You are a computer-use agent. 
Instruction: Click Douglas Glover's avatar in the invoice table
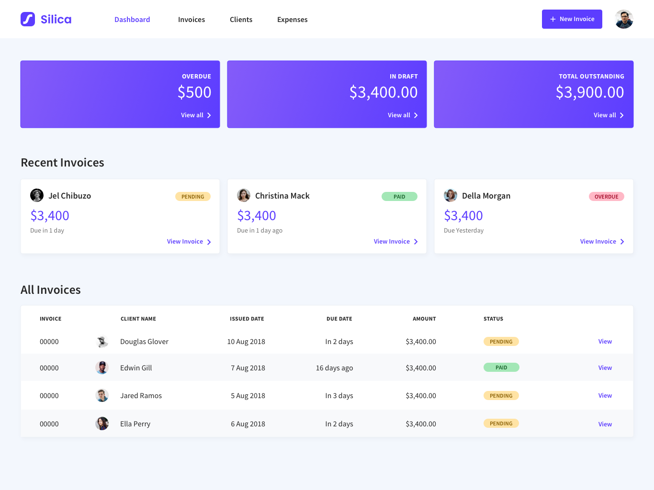[102, 341]
